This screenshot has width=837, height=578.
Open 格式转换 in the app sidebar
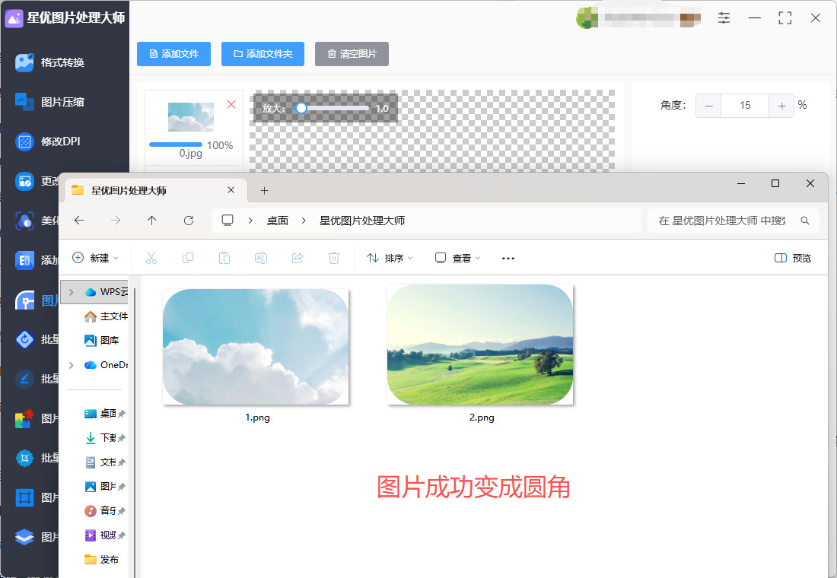(49, 62)
